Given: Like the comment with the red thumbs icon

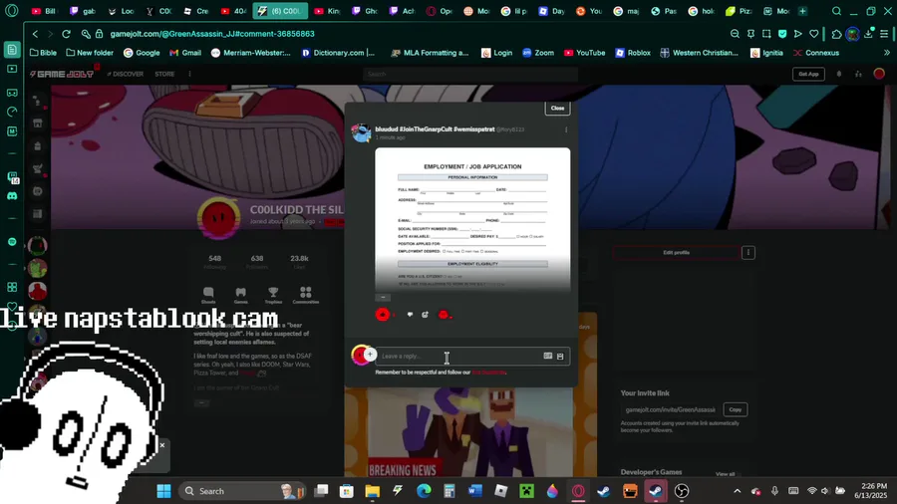Looking at the screenshot, I should [383, 315].
